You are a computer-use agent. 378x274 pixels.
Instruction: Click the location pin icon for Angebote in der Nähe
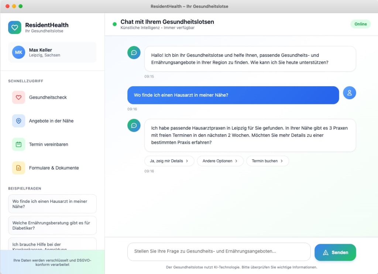tap(19, 121)
